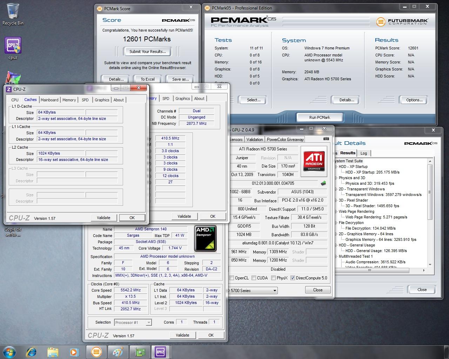
Task: Collapse the HDD - General Usage node
Action: [336, 245]
